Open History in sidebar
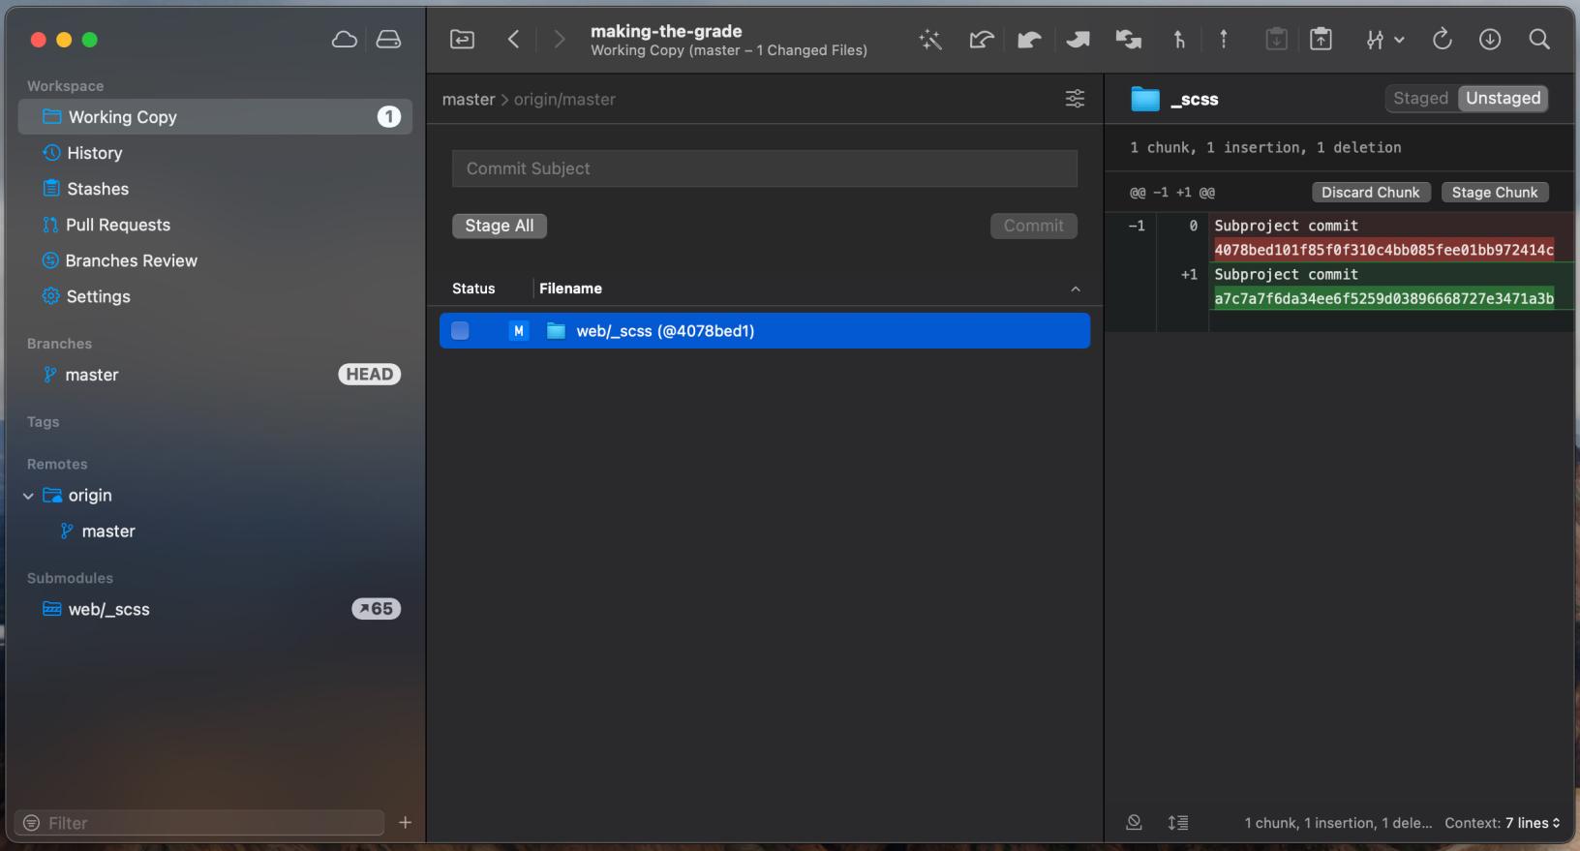This screenshot has height=851, width=1580. point(215,153)
